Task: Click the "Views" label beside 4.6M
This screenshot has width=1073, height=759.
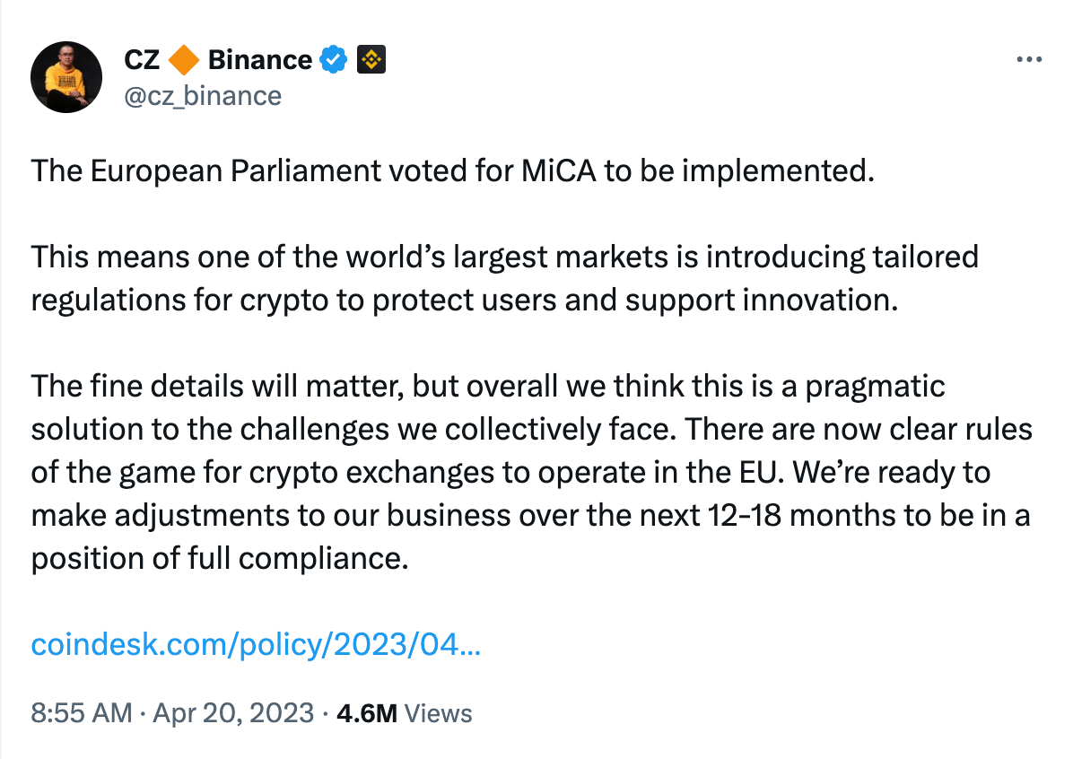Action: (x=438, y=713)
